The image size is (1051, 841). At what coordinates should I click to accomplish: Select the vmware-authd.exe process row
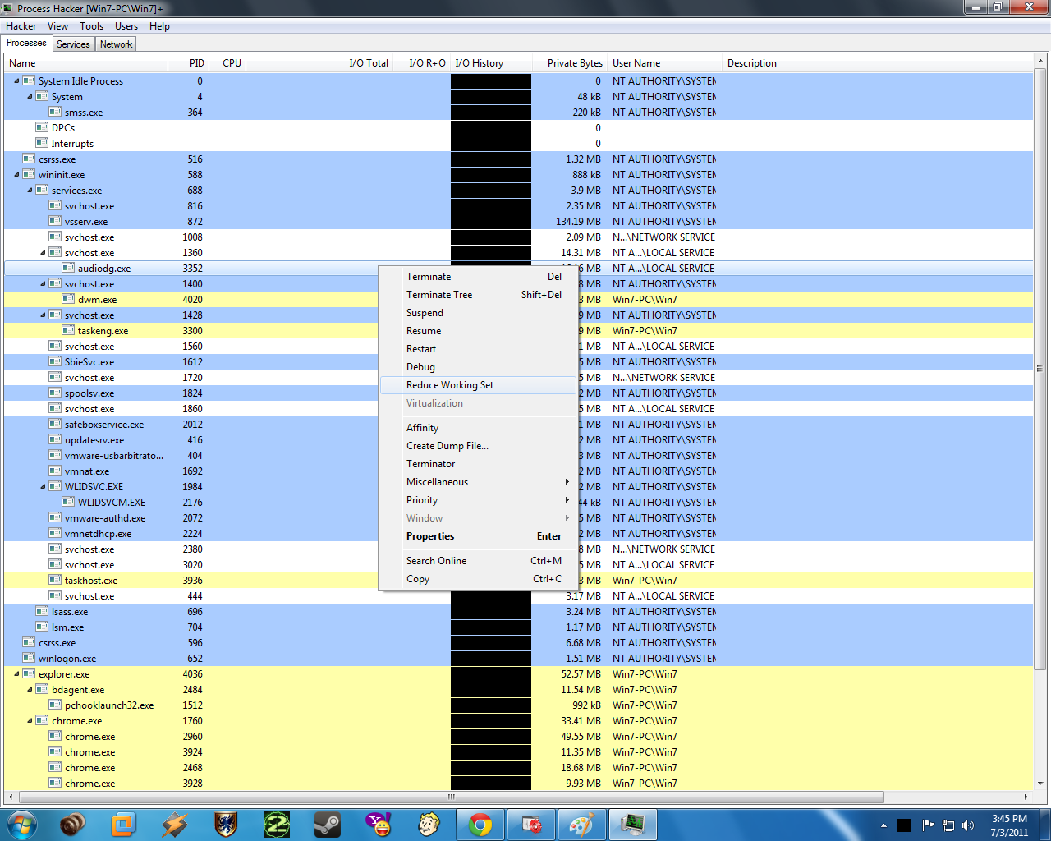(x=519, y=518)
